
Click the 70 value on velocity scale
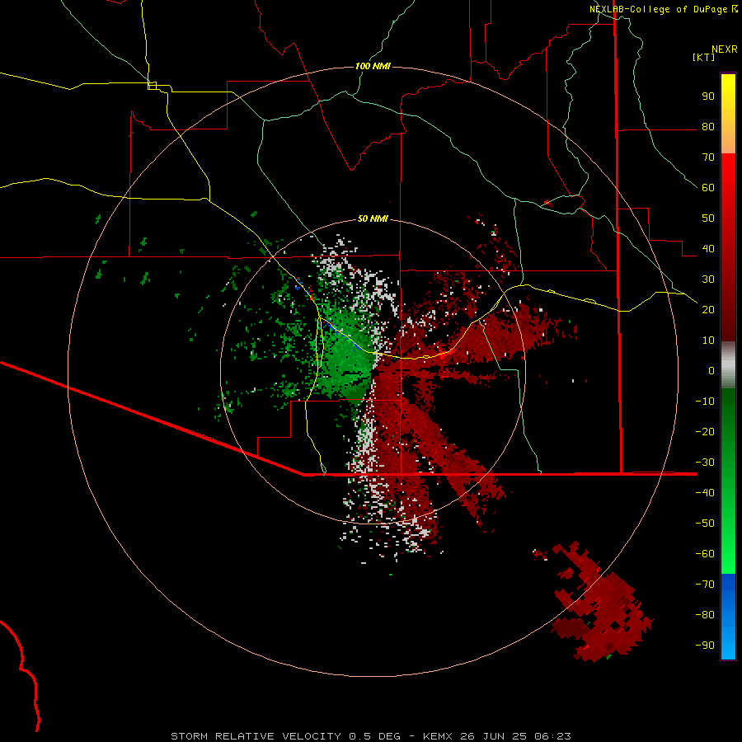pyautogui.click(x=708, y=157)
